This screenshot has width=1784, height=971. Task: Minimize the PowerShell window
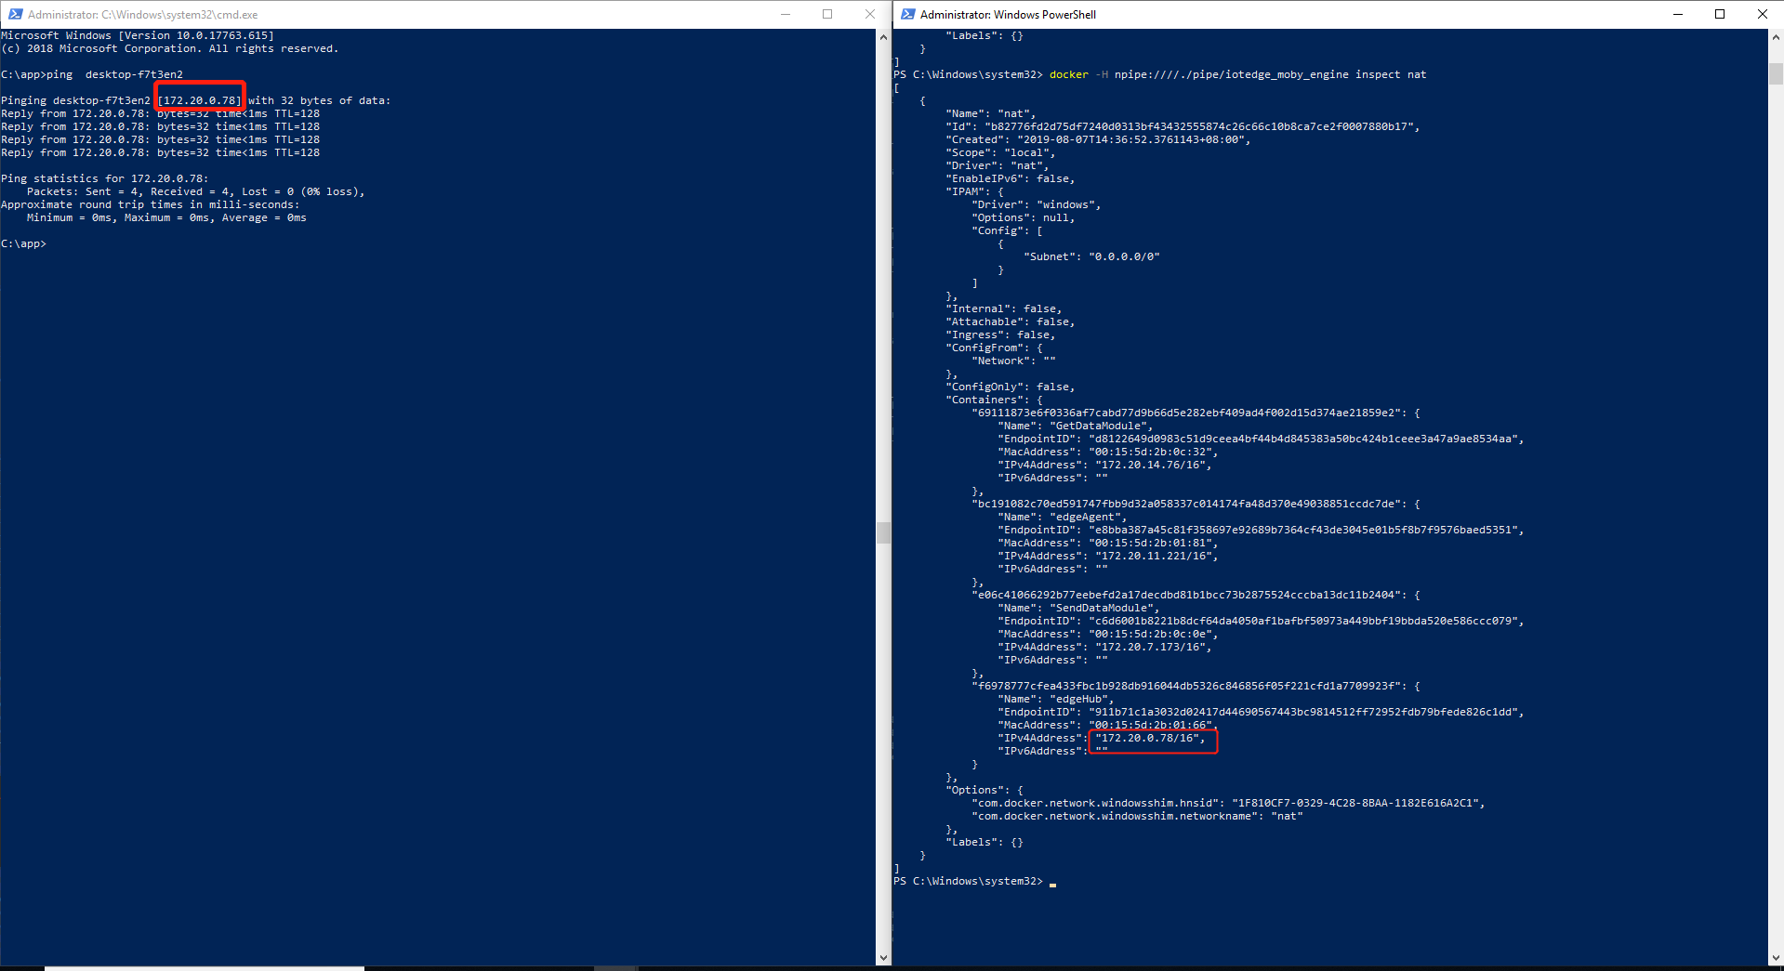tap(1677, 14)
